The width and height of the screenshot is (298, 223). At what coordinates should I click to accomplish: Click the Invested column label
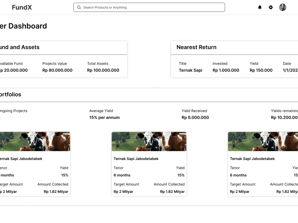pos(220,64)
